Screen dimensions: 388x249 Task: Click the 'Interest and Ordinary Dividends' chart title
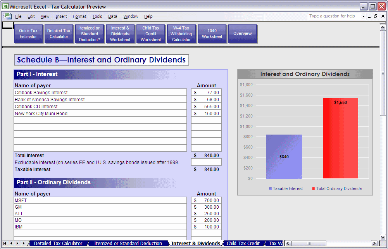click(x=305, y=74)
